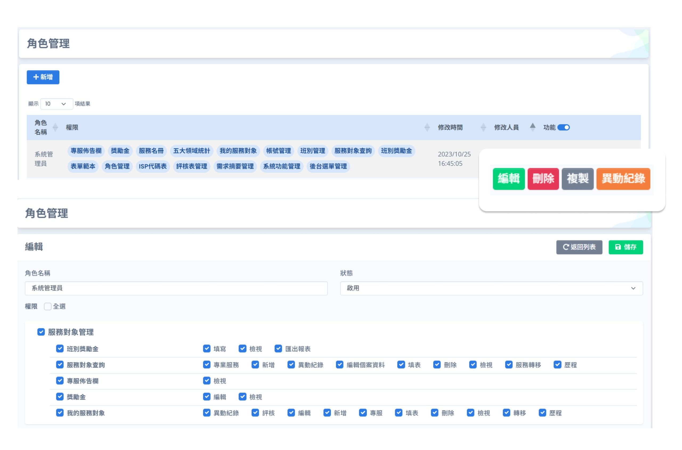Open the orange 異動紀錄 button
The width and height of the screenshot is (682, 450).
[x=623, y=179]
